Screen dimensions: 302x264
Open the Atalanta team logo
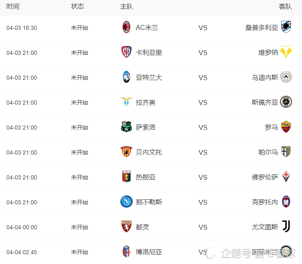click(126, 77)
